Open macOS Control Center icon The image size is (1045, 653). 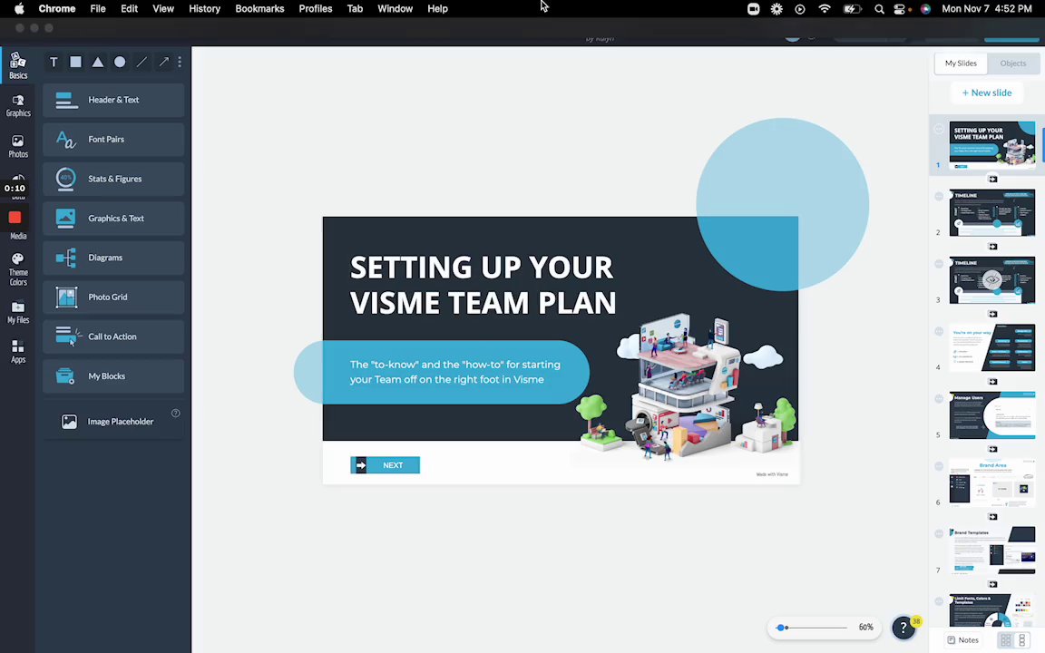900,9
